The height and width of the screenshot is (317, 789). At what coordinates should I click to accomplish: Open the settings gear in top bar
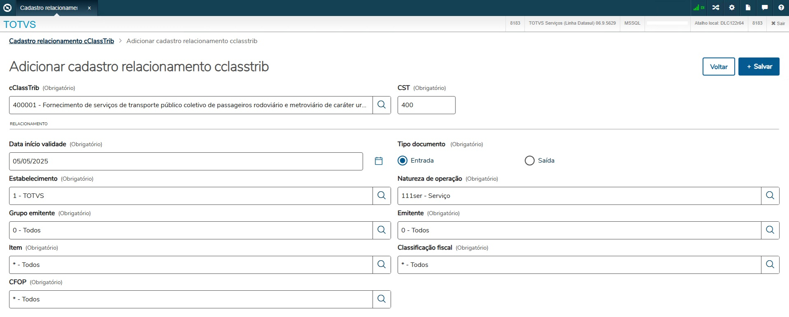tap(732, 8)
